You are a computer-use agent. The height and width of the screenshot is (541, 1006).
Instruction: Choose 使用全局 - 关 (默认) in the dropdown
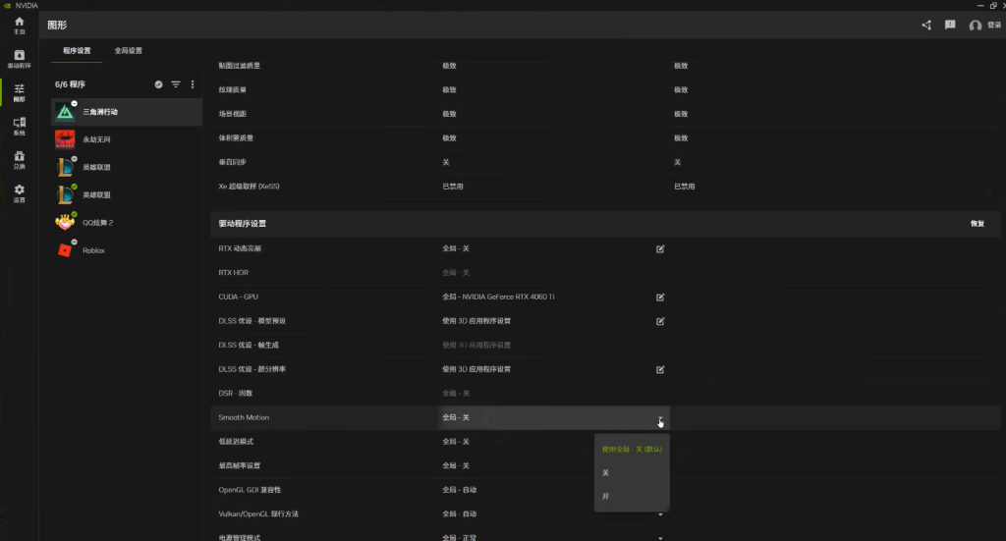tap(632, 450)
